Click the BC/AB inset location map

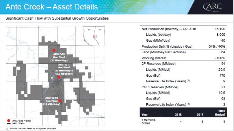point(94,36)
